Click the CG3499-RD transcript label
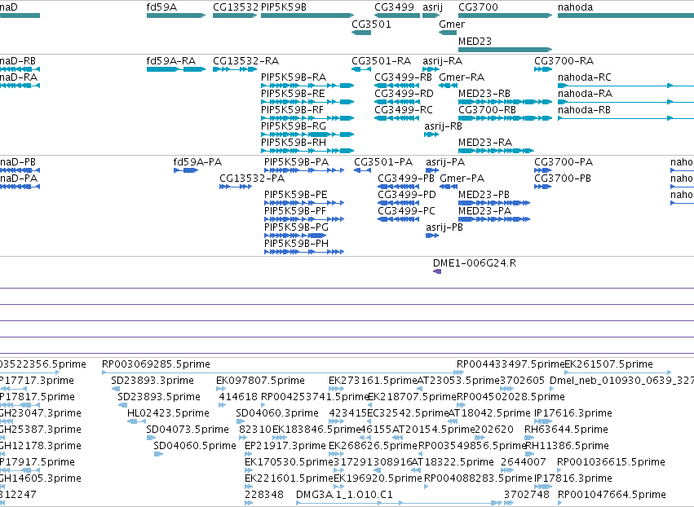The height and width of the screenshot is (507, 694). tap(404, 94)
